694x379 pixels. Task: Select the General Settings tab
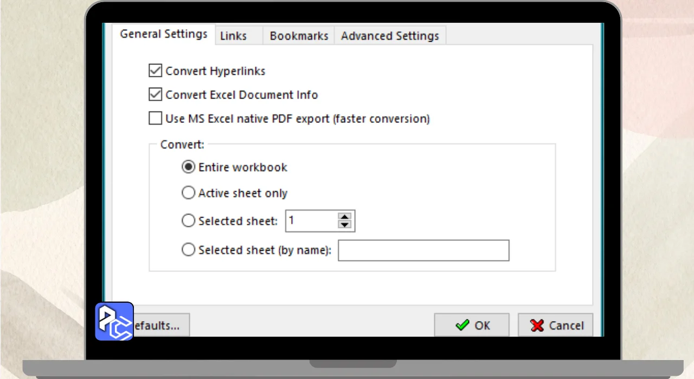164,34
